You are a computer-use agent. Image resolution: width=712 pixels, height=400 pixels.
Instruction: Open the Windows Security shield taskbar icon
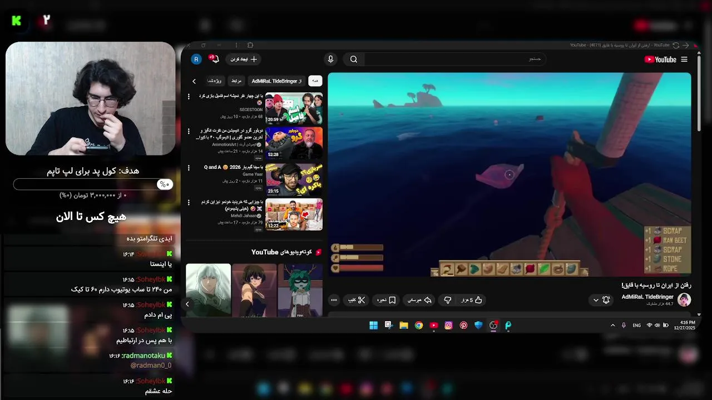pyautogui.click(x=478, y=326)
